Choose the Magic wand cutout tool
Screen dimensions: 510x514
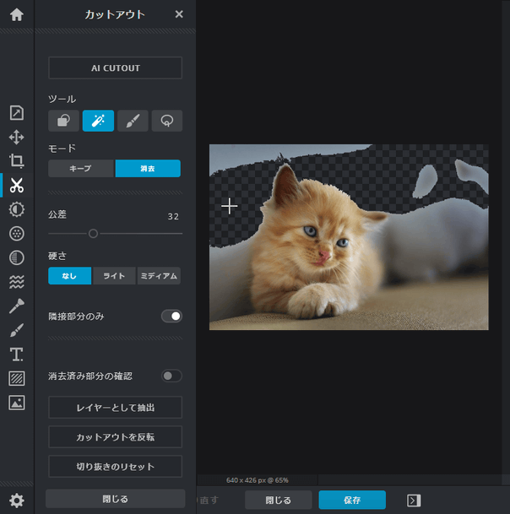pos(98,121)
